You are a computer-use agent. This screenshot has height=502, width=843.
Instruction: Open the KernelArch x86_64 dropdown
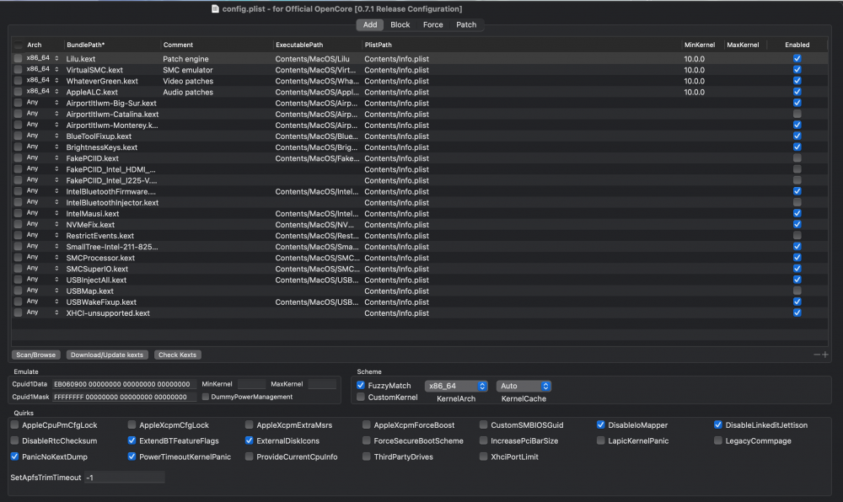pos(456,386)
